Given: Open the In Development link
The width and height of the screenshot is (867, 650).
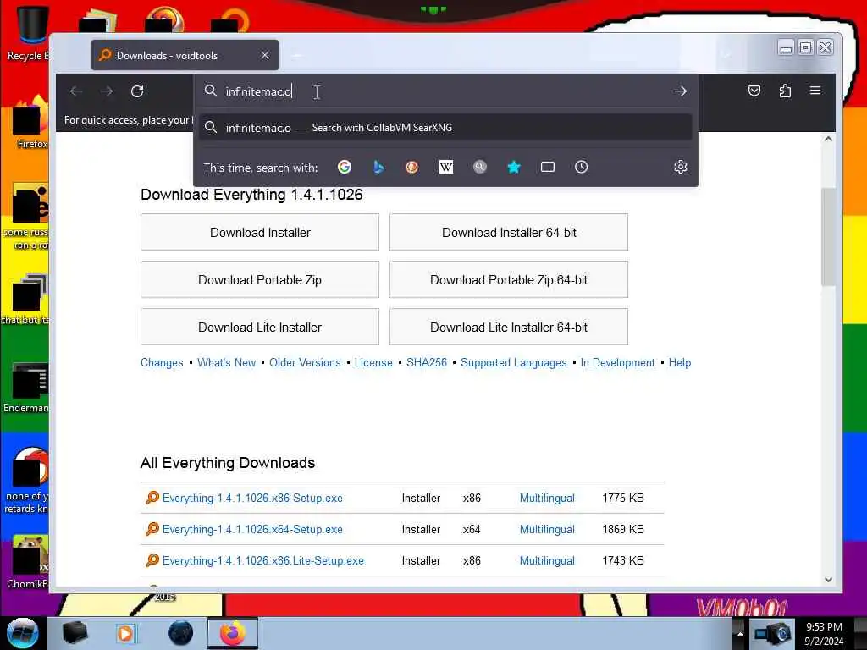Looking at the screenshot, I should pos(617,362).
